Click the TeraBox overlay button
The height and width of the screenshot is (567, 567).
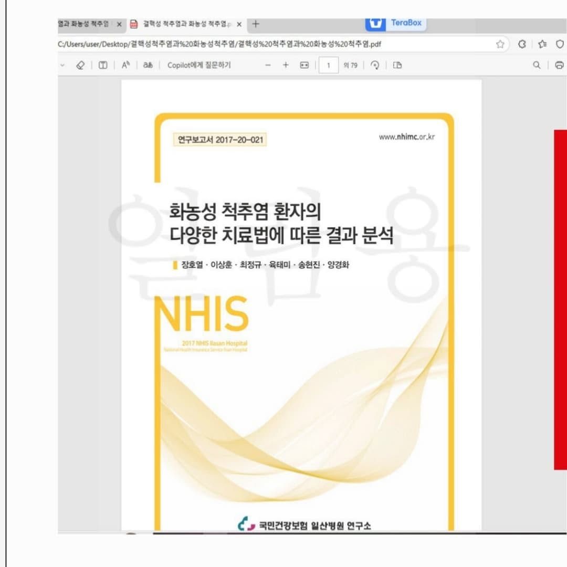pos(396,24)
